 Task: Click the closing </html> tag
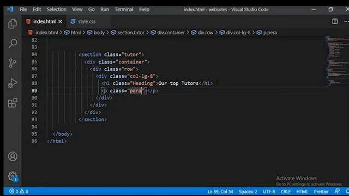(x=57, y=141)
